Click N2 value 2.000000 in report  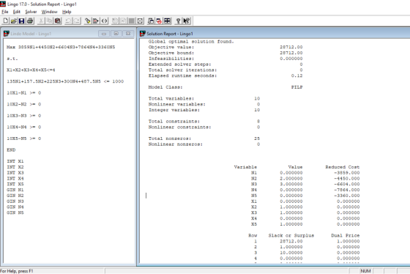coord(291,179)
